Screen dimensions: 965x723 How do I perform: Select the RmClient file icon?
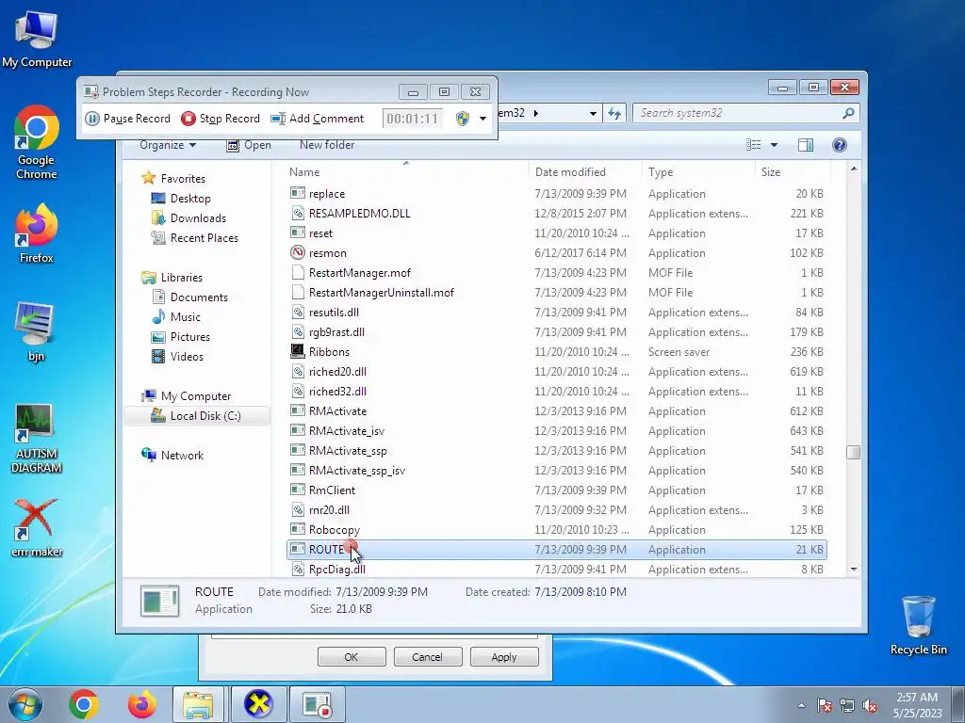(x=298, y=490)
